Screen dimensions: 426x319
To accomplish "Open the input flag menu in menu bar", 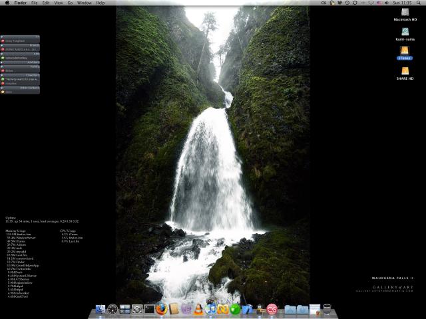I will click(379, 3).
